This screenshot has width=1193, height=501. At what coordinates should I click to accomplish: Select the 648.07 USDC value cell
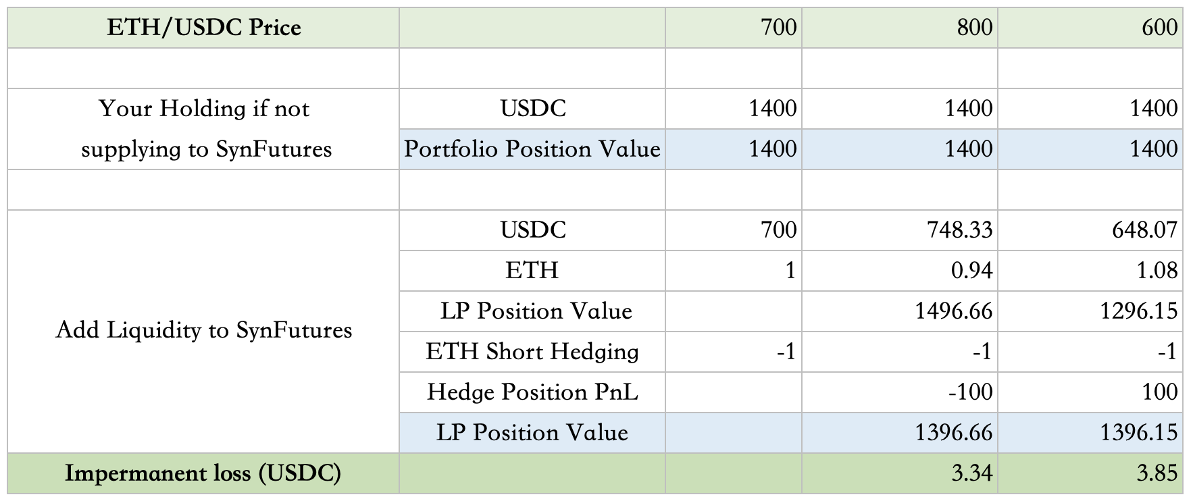[1090, 230]
